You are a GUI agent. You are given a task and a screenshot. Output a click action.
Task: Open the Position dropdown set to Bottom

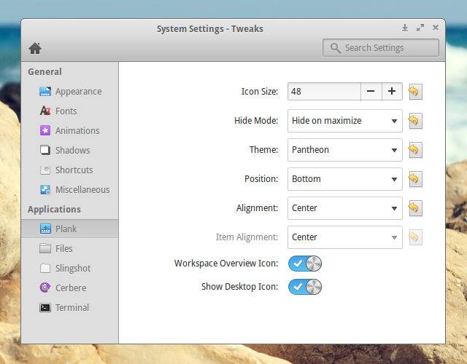(x=344, y=179)
